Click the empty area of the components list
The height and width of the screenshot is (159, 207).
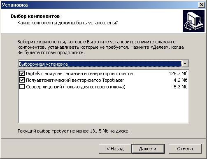coord(103,107)
